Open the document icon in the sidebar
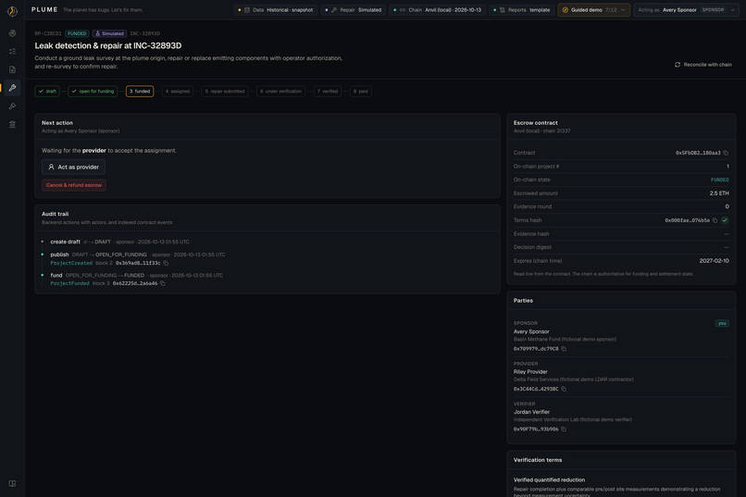This screenshot has width=746, height=497. click(x=12, y=69)
